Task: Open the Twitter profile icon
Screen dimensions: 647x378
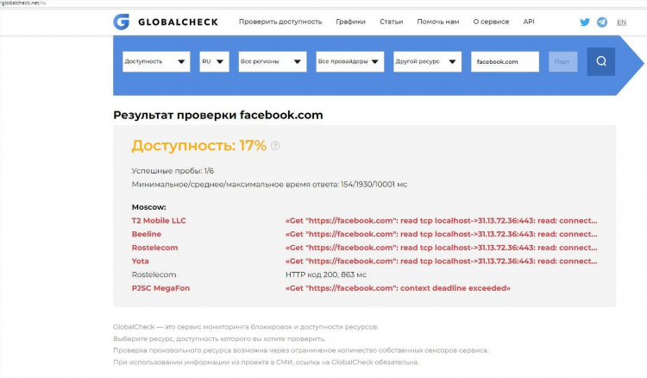Action: (x=585, y=22)
